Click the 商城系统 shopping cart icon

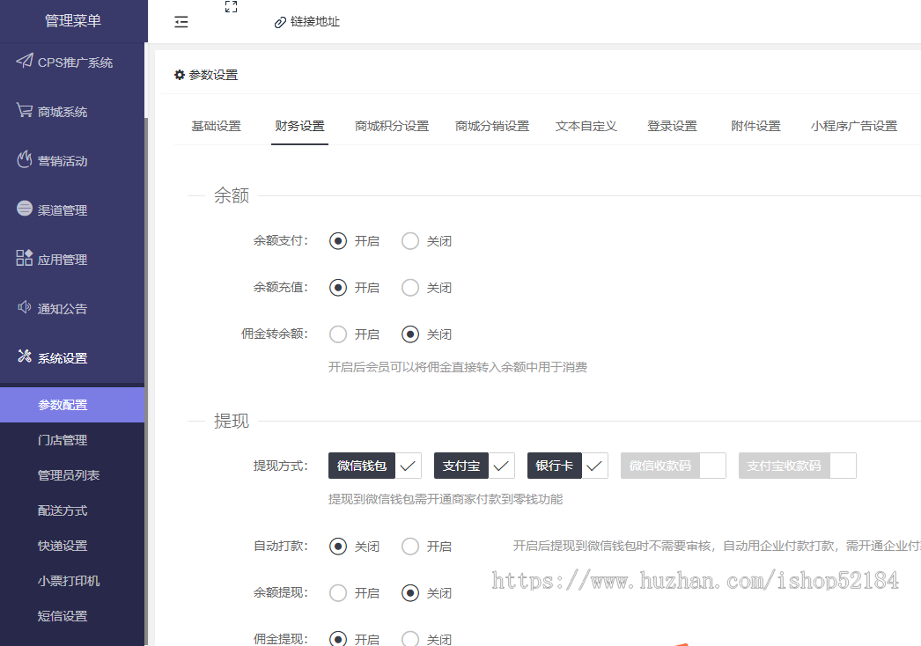click(24, 110)
